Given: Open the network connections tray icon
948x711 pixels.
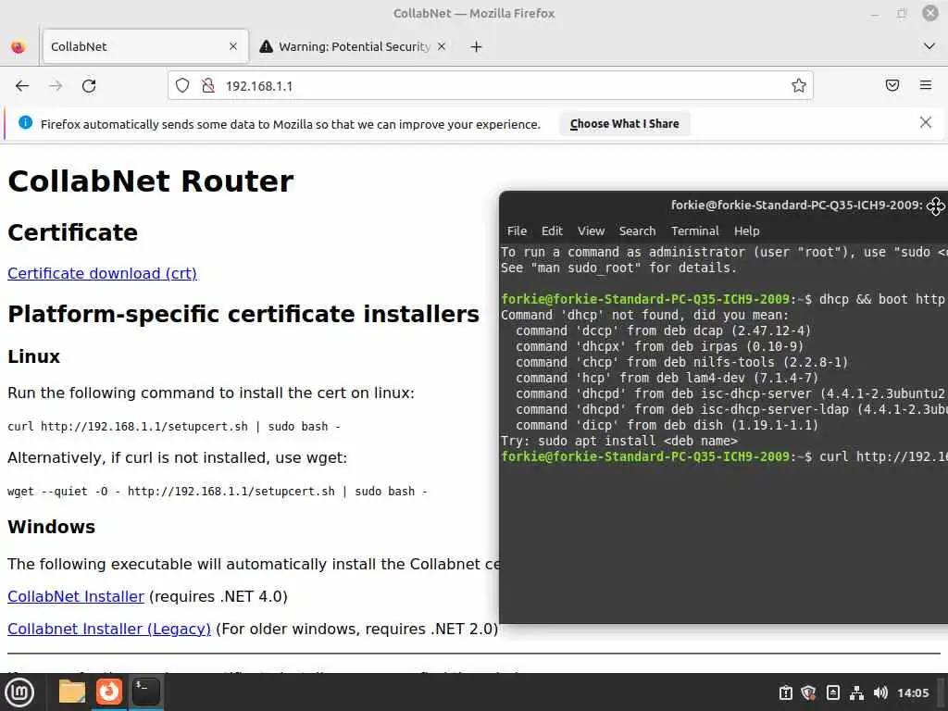Looking at the screenshot, I should tap(856, 692).
